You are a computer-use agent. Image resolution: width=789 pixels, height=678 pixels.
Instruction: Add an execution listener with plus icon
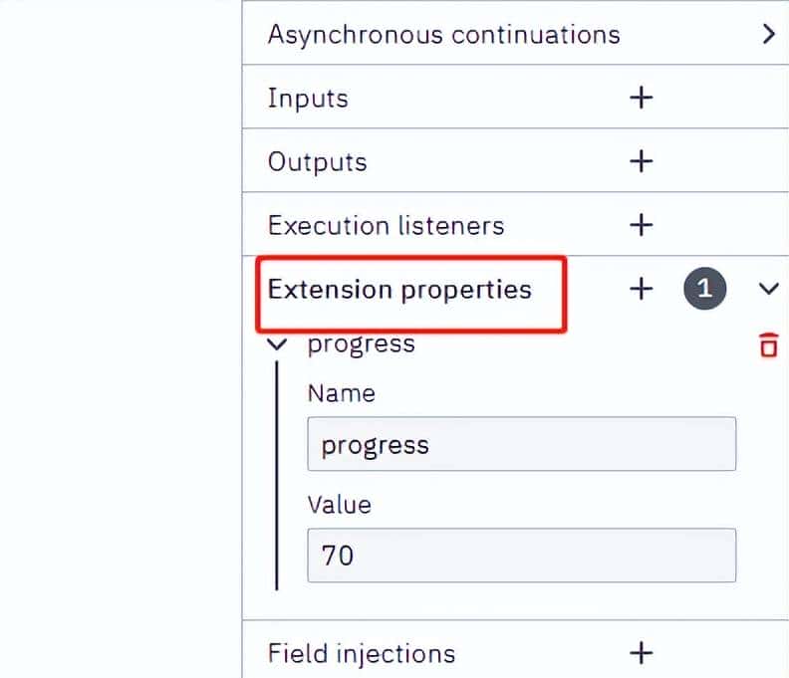click(x=642, y=225)
